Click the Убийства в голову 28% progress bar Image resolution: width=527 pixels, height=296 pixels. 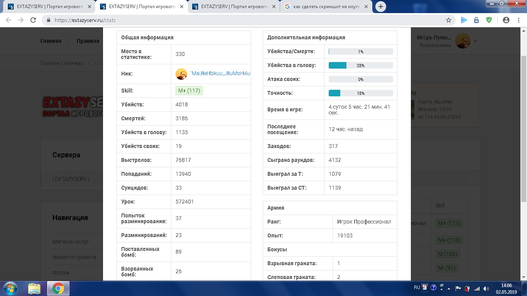coord(360,66)
